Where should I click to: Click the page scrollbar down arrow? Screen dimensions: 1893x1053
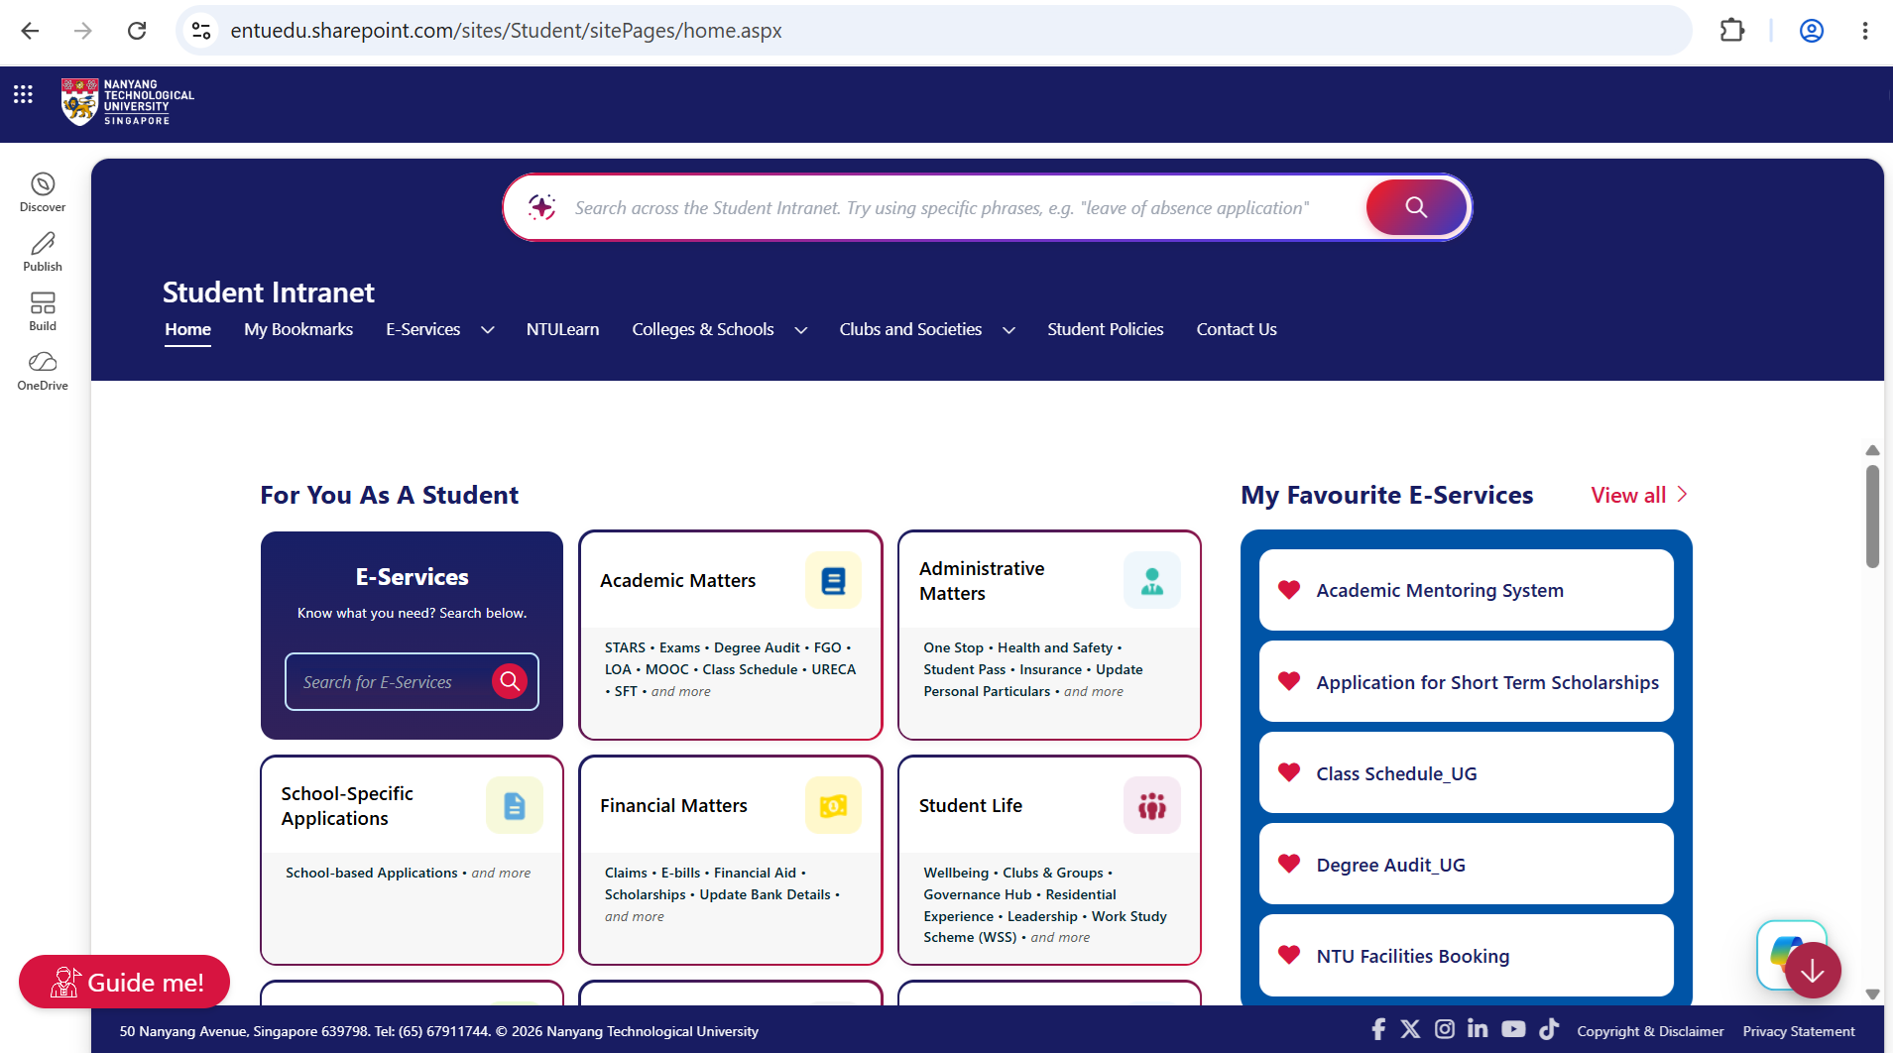[x=1872, y=994]
